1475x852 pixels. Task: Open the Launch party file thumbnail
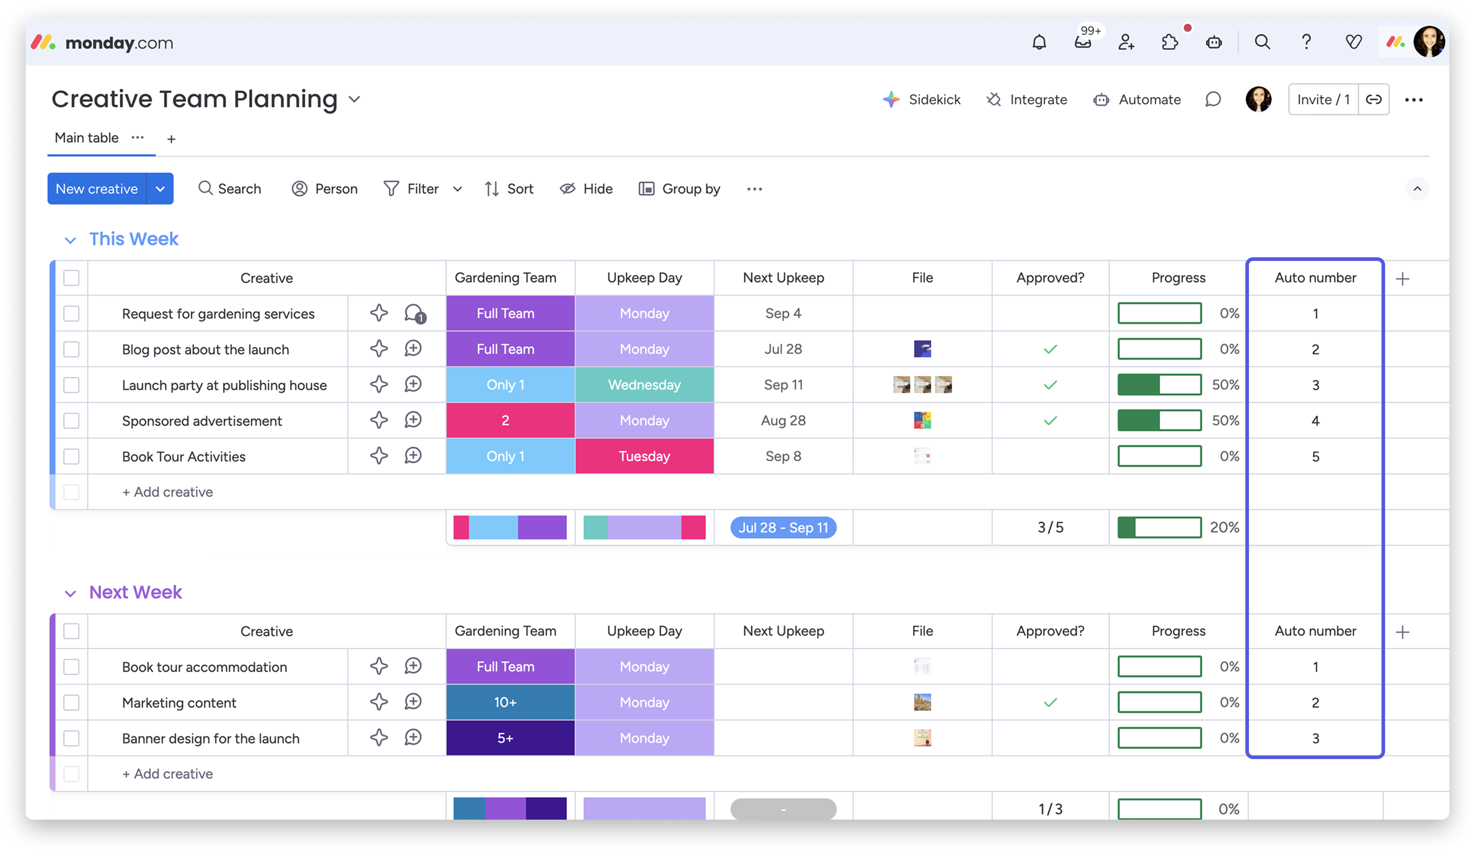click(922, 385)
